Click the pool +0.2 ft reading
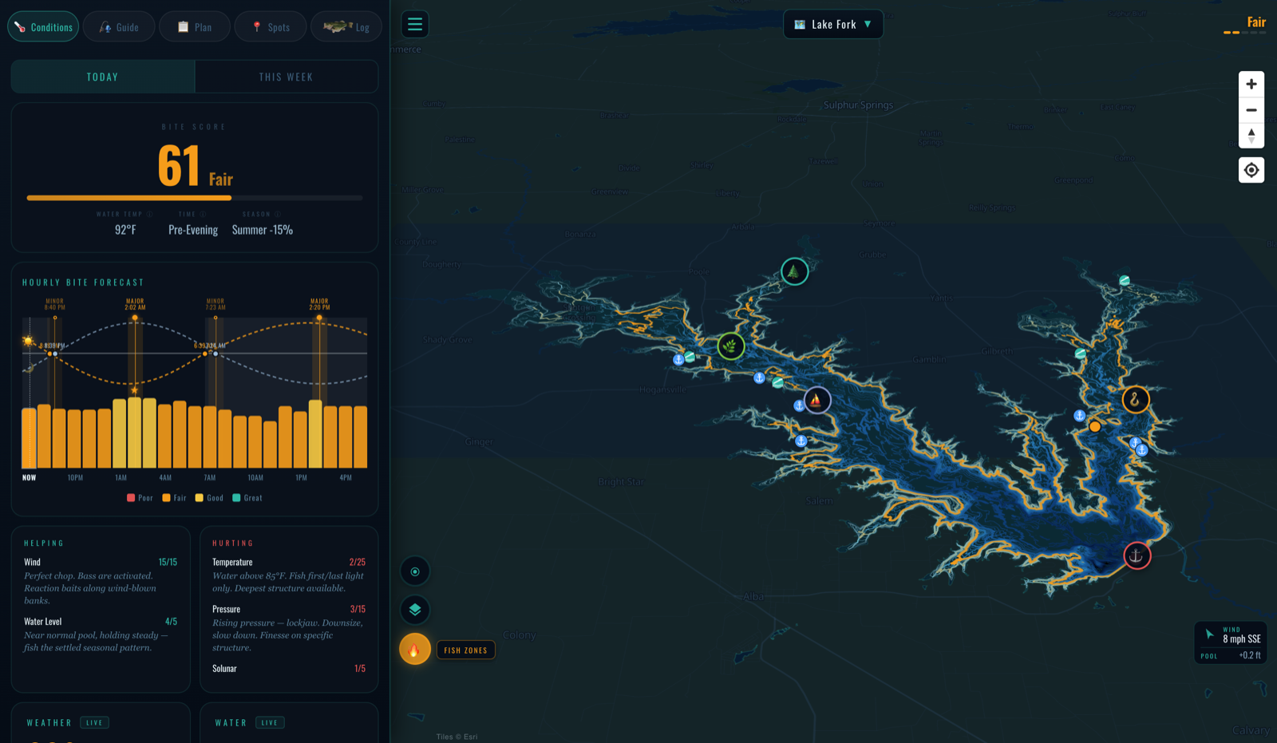Screen dimensions: 1277x743 point(1232,655)
